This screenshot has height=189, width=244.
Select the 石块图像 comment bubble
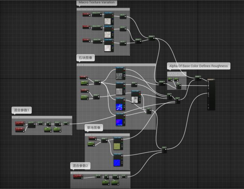(86, 58)
